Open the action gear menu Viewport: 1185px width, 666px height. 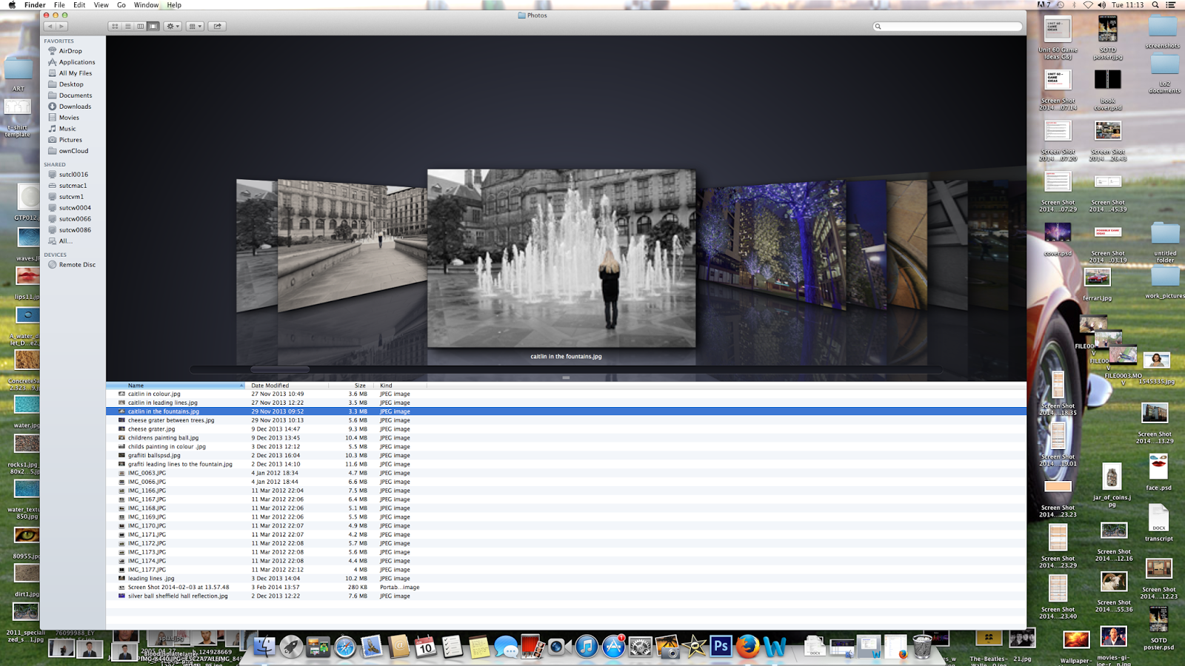[x=172, y=26]
